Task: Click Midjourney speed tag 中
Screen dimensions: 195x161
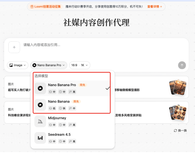Action: point(62,125)
